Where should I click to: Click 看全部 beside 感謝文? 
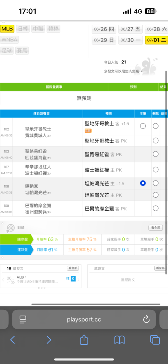coord(160,268)
